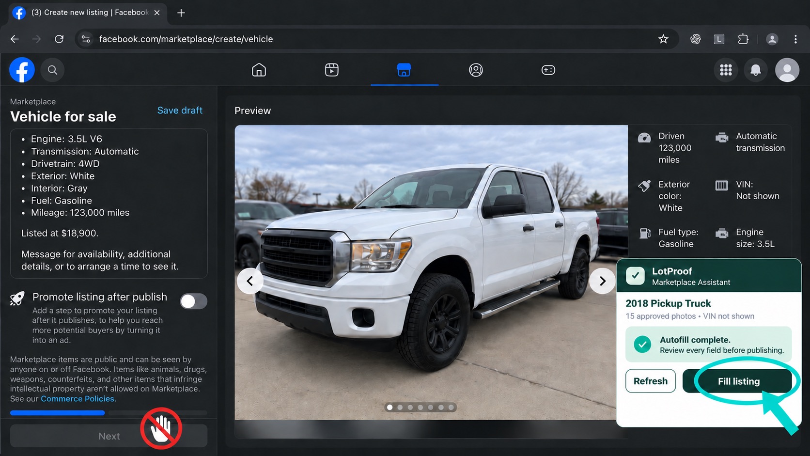Click 'Vehicle for sale' heading
810x456 pixels.
coord(63,117)
